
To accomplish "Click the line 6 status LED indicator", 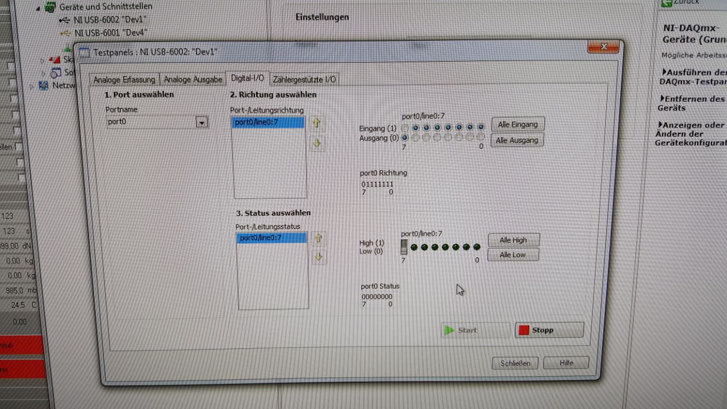I will 414,247.
